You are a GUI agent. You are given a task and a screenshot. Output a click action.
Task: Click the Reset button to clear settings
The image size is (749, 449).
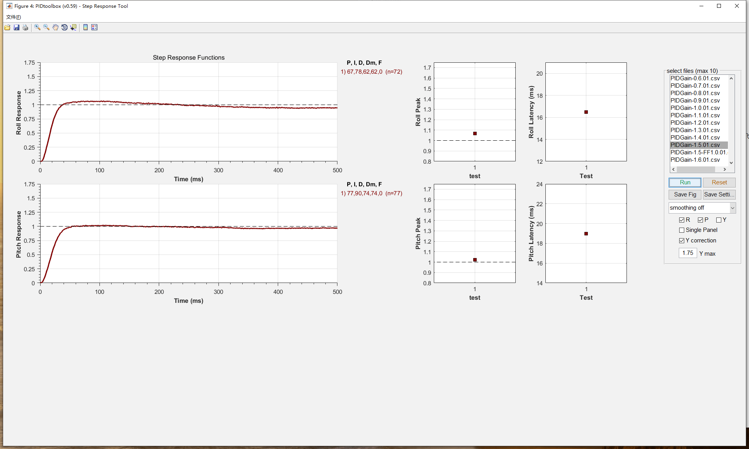pos(719,182)
